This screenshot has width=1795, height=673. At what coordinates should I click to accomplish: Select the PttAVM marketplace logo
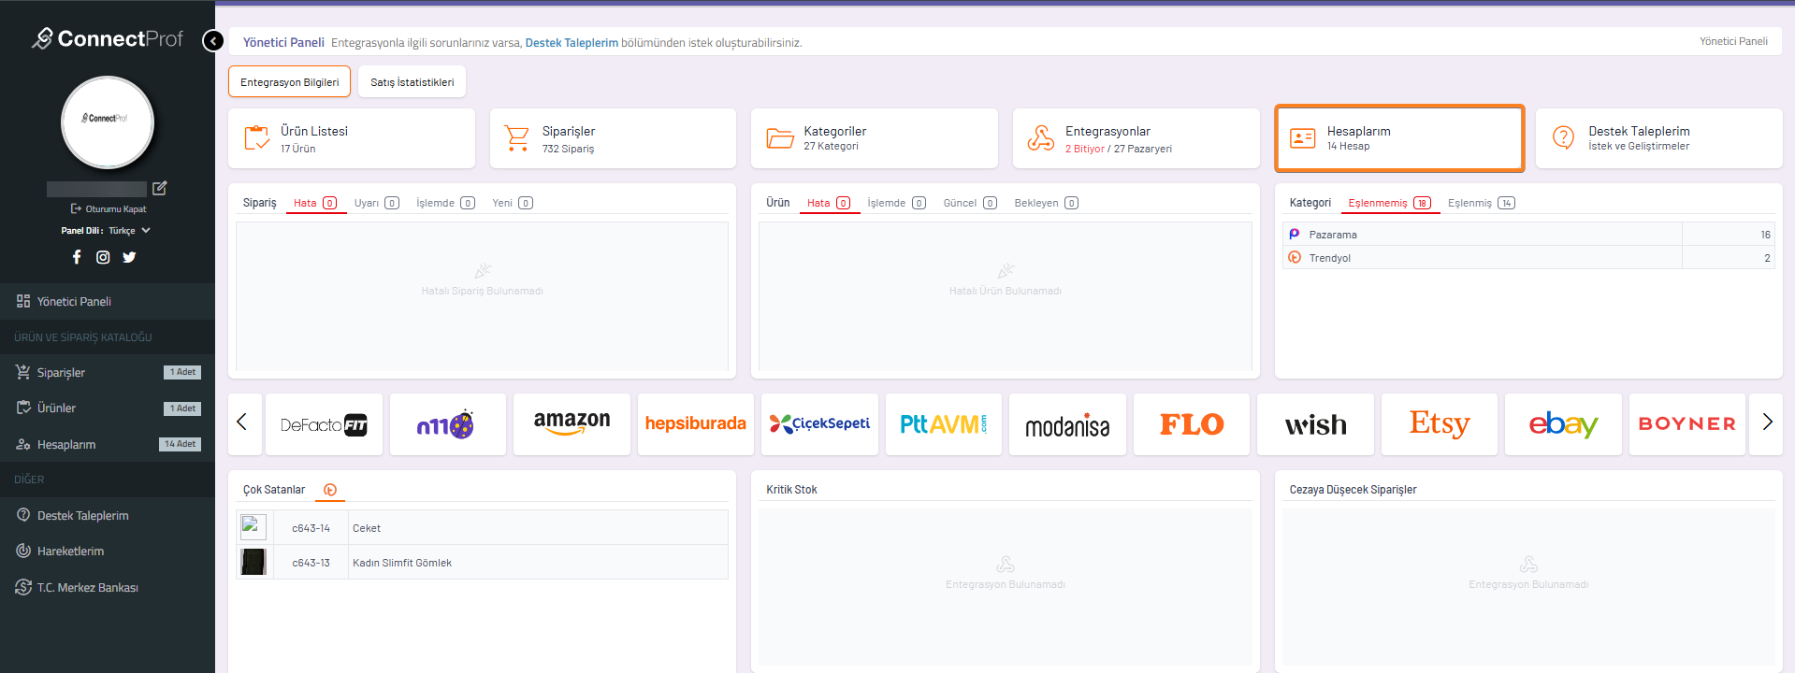point(944,424)
